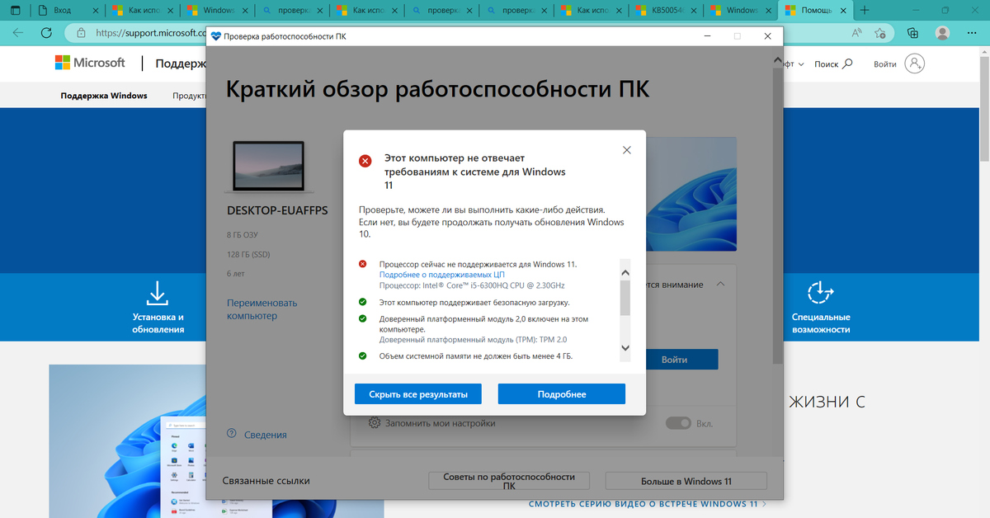Click Войти text on Microsoft site header
Viewport: 990px width, 518px height.
pyautogui.click(x=885, y=64)
